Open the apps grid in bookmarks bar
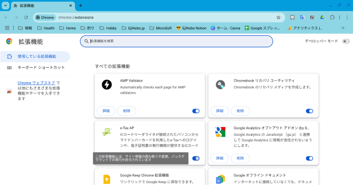This screenshot has height=185, width=353. click(7, 28)
